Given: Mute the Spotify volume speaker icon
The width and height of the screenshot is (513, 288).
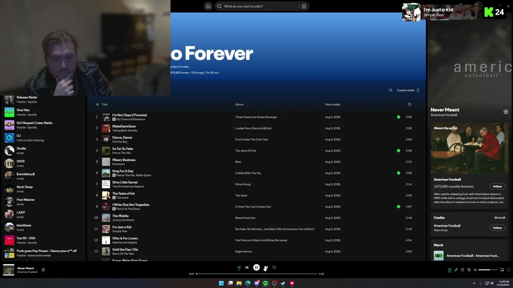Looking at the screenshot, I should pyautogui.click(x=475, y=270).
